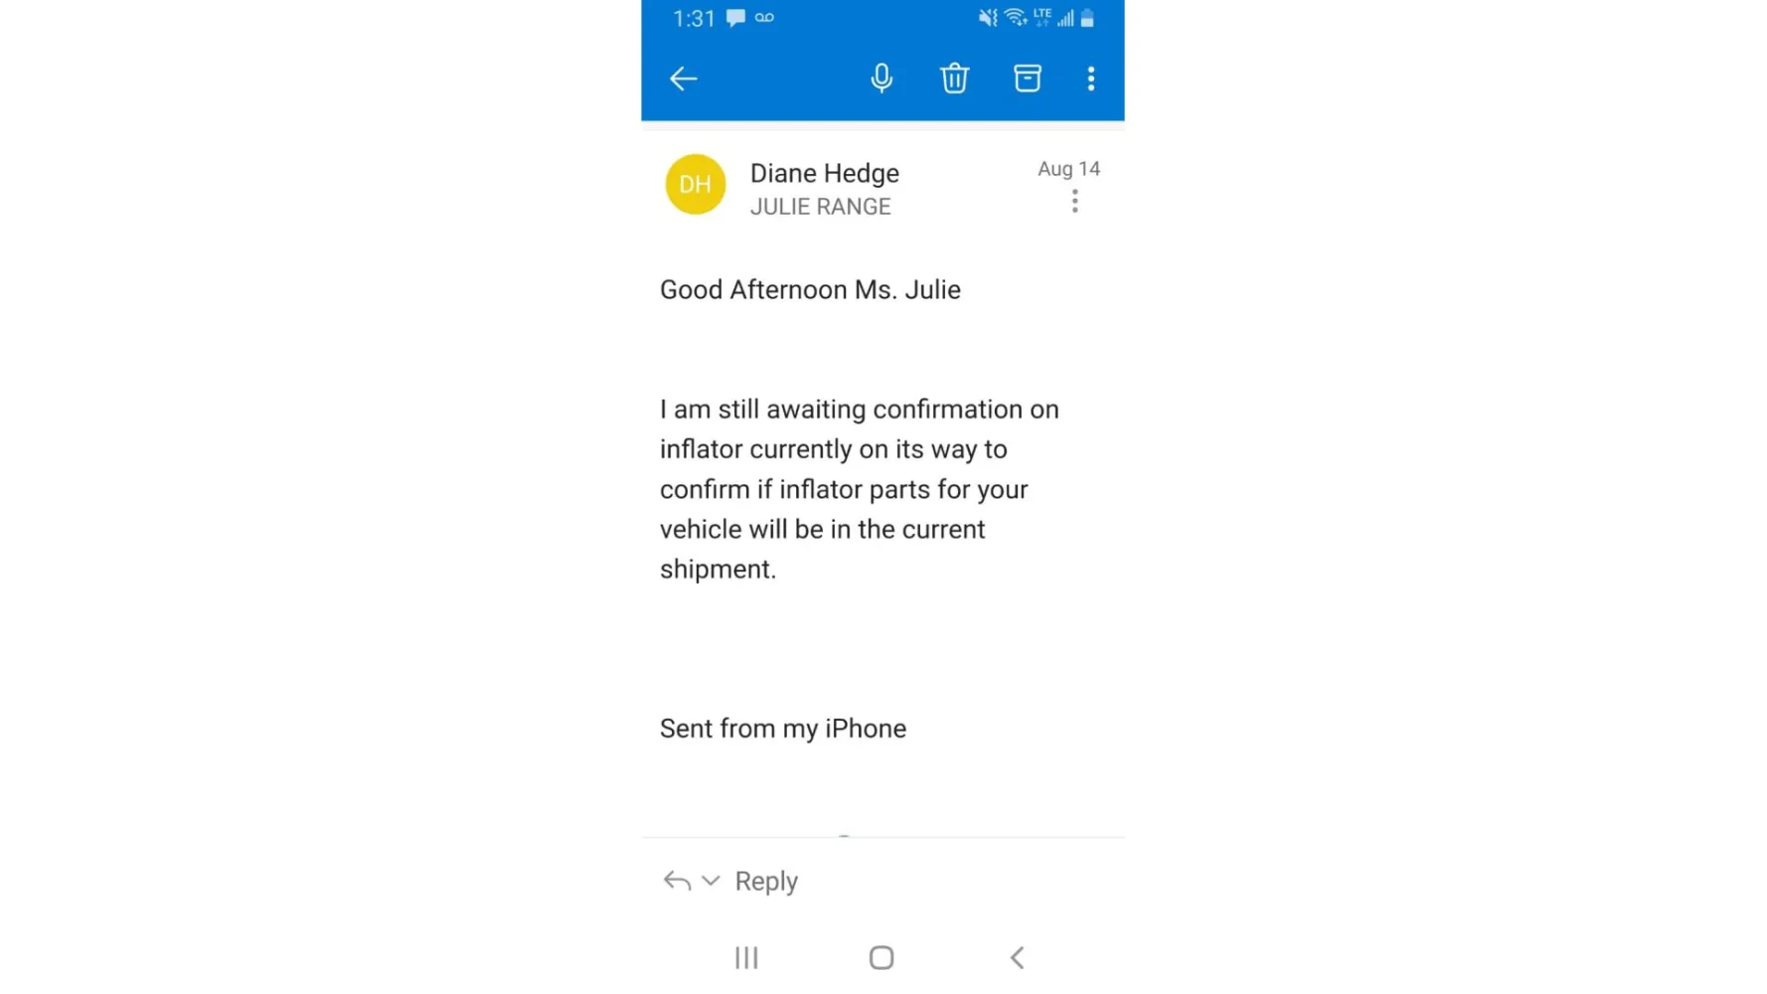This screenshot has width=1767, height=994.
Task: Tap the Aug 14 date label
Action: pyautogui.click(x=1068, y=169)
